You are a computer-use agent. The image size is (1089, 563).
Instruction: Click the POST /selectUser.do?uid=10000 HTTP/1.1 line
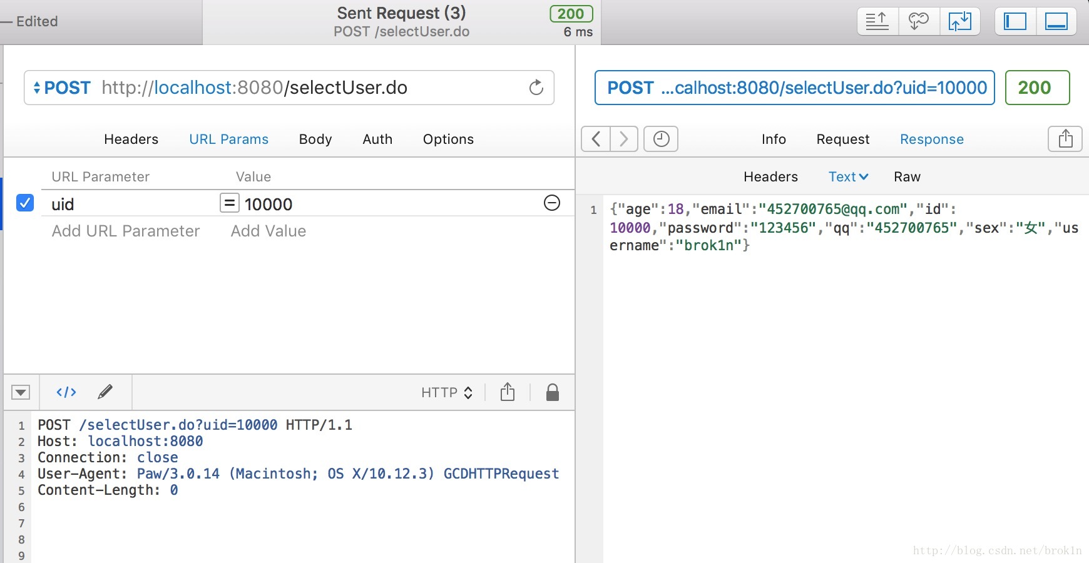[195, 425]
